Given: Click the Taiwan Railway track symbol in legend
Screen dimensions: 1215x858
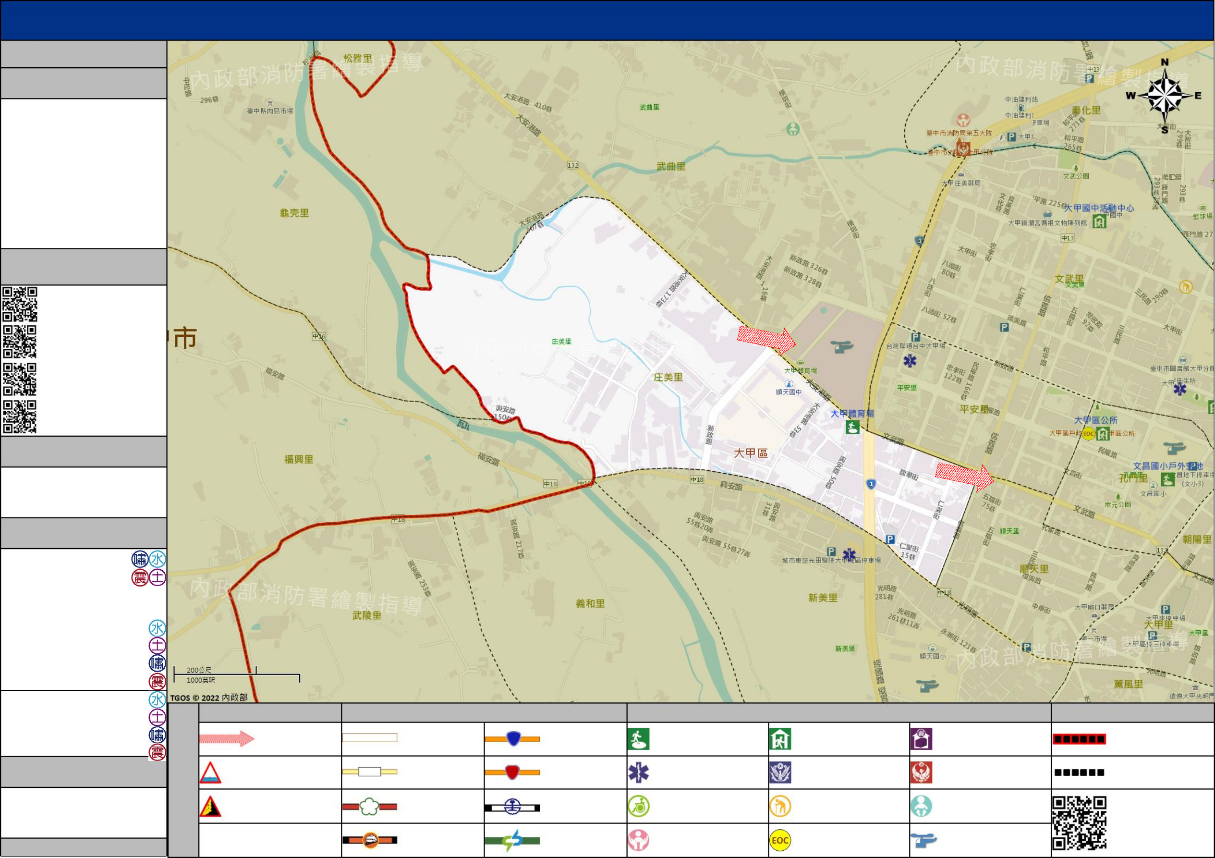Looking at the screenshot, I should (512, 808).
